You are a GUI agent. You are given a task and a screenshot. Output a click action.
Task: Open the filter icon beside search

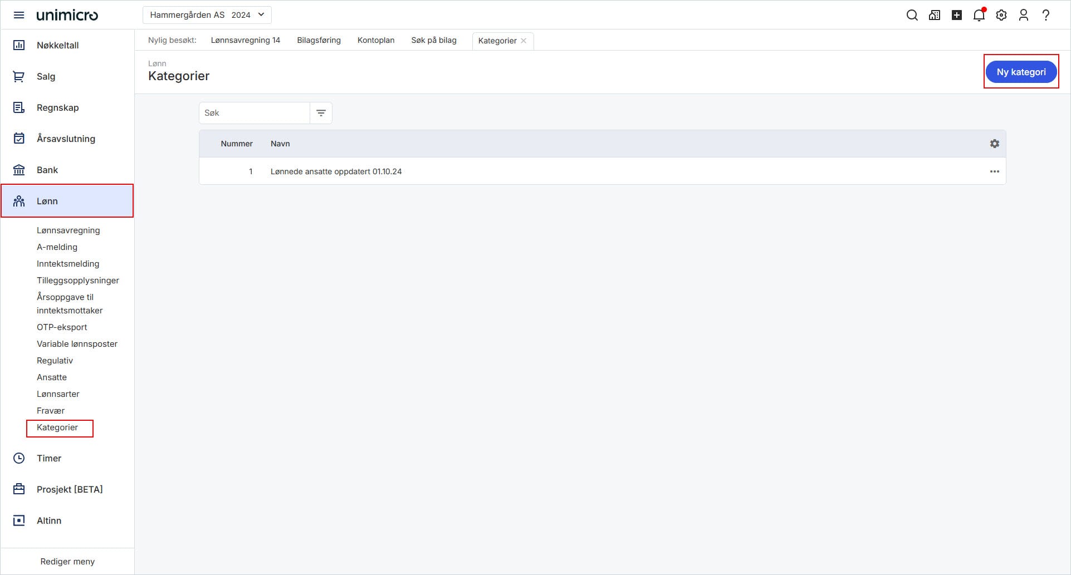(x=321, y=113)
